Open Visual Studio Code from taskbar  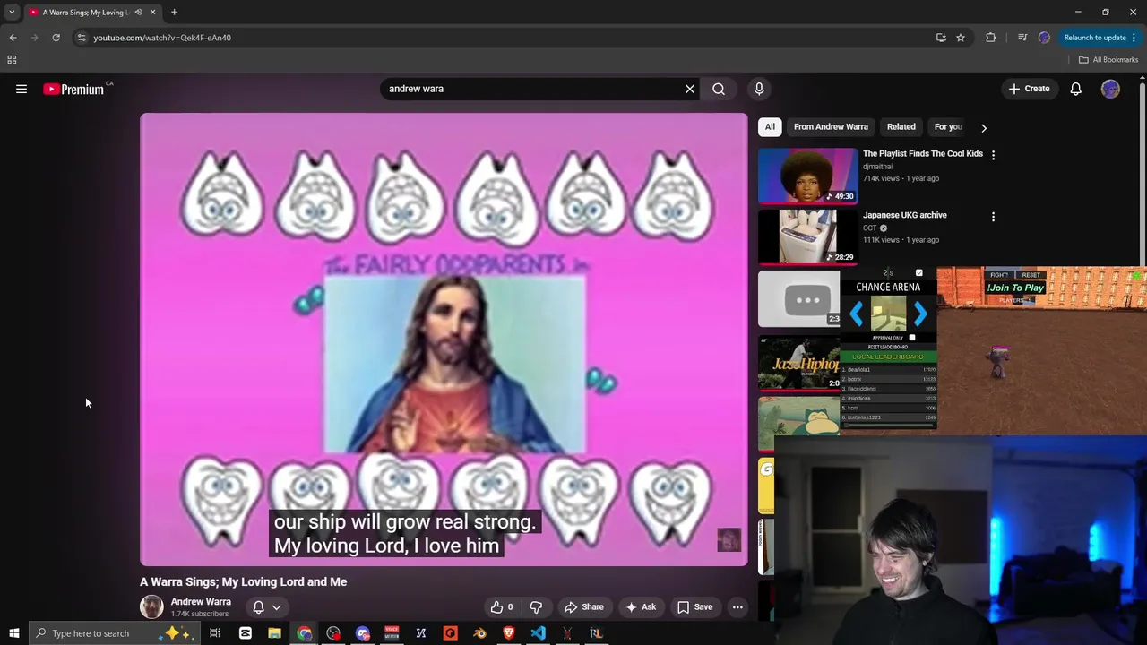[x=538, y=633]
